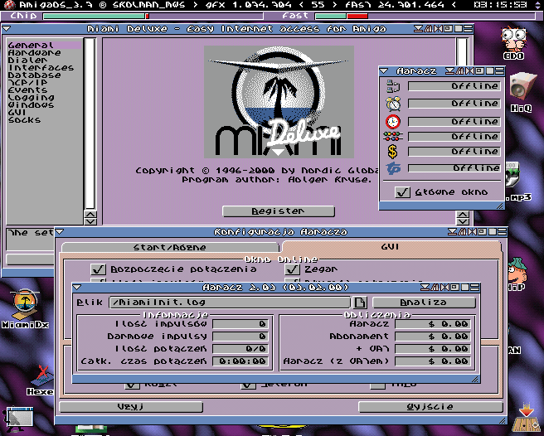Image resolution: width=544 pixels, height=436 pixels.
Task: Switch to the Start/Różne tab
Action: pos(170,247)
